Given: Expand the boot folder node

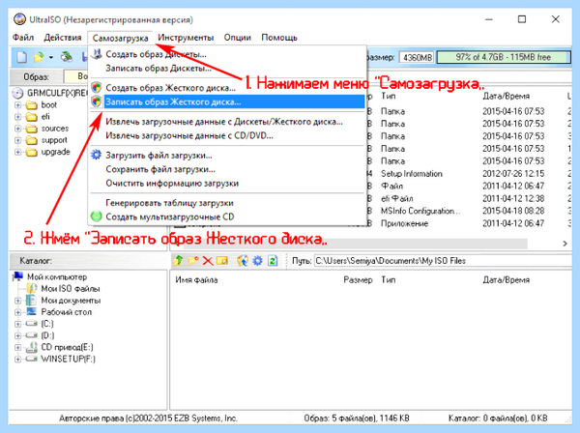Looking at the screenshot, I should (x=17, y=105).
